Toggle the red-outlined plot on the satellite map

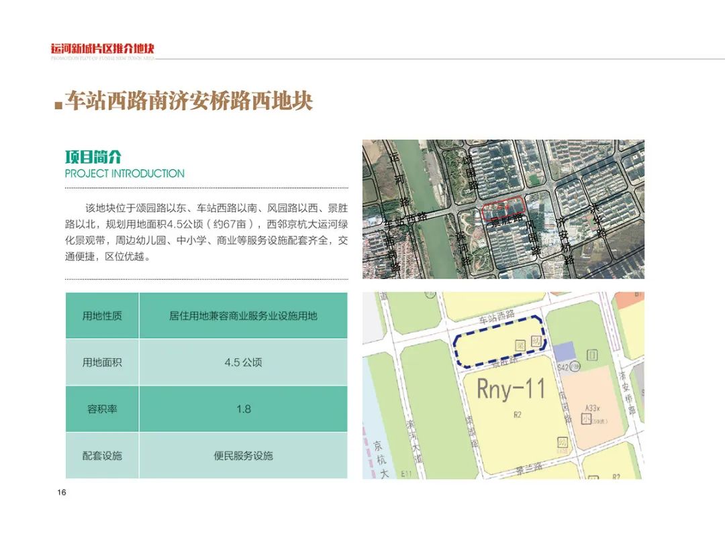pos(503,210)
